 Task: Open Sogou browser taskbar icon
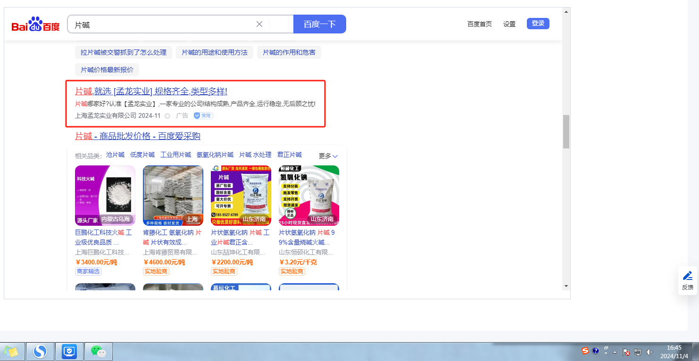(x=41, y=352)
